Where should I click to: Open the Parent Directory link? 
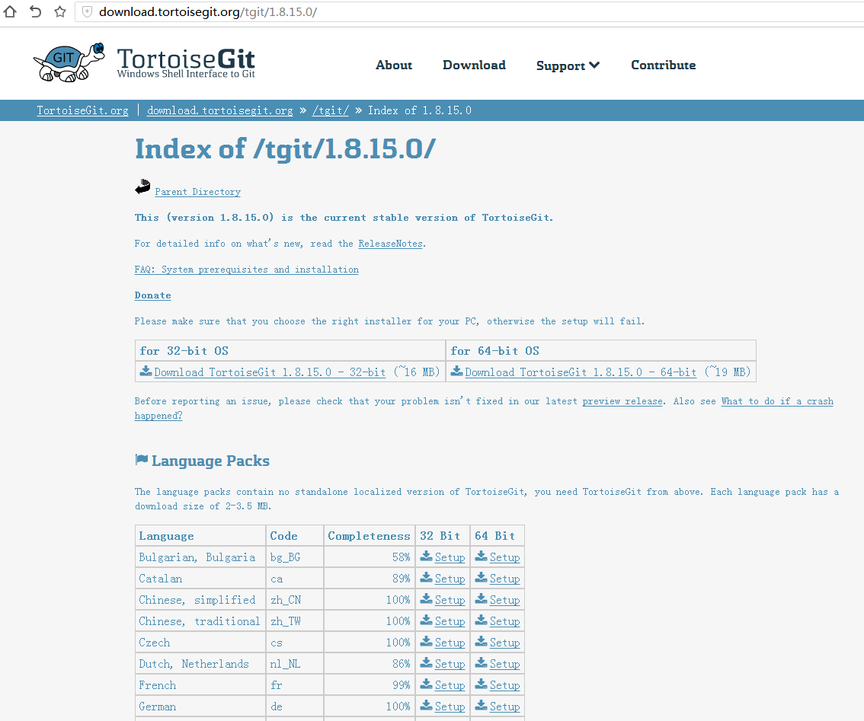(x=198, y=192)
